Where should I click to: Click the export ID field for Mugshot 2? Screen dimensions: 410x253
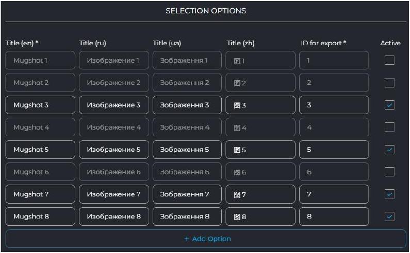(x=334, y=83)
